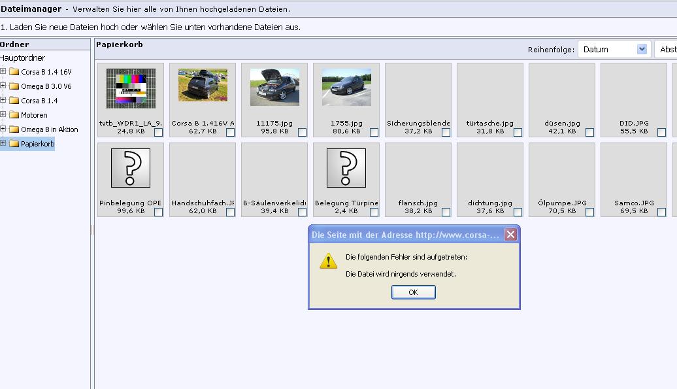Tick the checkbox for Samco.JPG
Image resolution: width=677 pixels, height=389 pixels.
[x=661, y=212]
